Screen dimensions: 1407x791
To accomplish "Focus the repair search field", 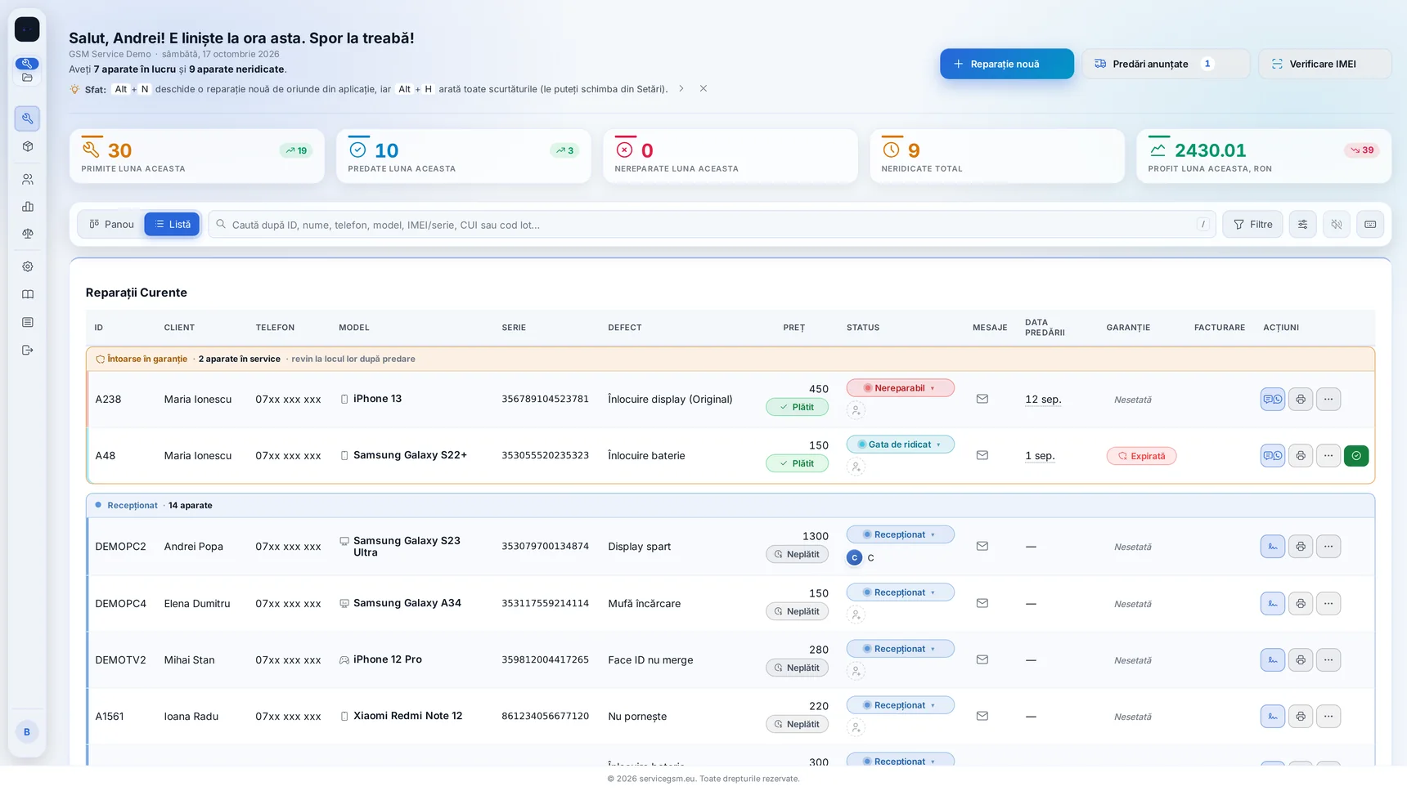I will (712, 224).
